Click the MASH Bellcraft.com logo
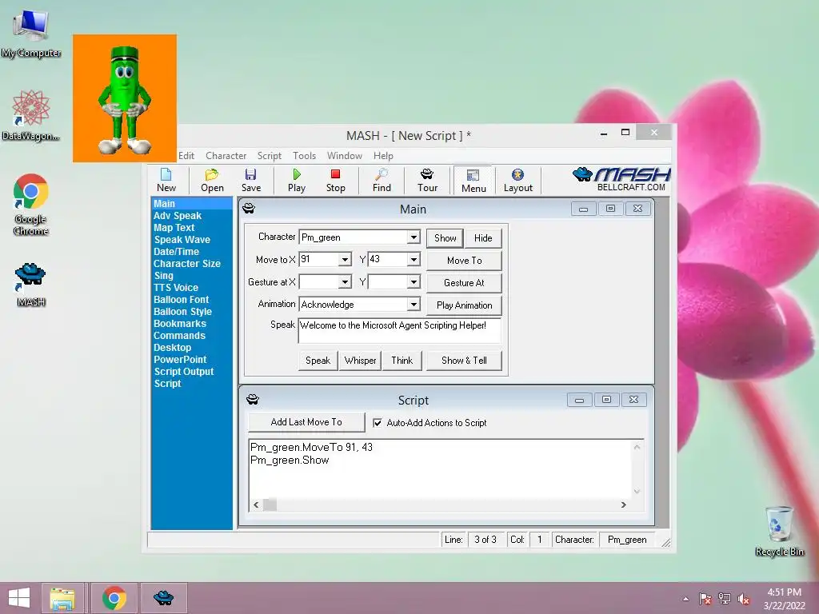The height and width of the screenshot is (614, 819). [x=621, y=180]
